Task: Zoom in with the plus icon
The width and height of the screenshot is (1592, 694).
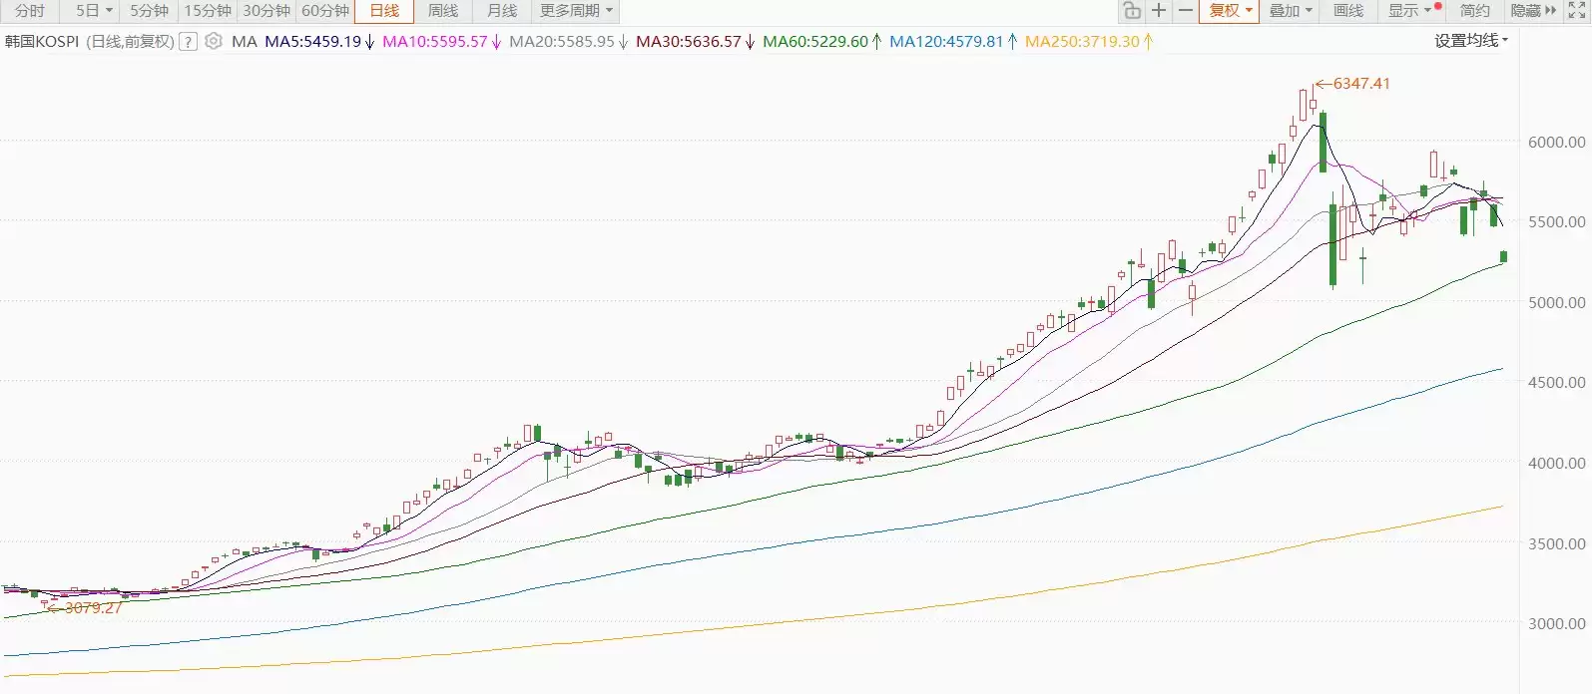Action: pos(1159,11)
